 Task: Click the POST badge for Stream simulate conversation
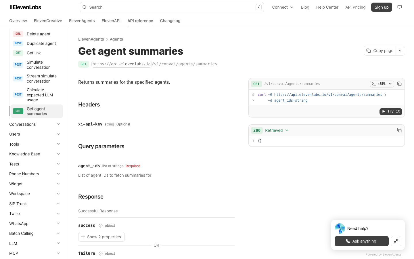18,79
